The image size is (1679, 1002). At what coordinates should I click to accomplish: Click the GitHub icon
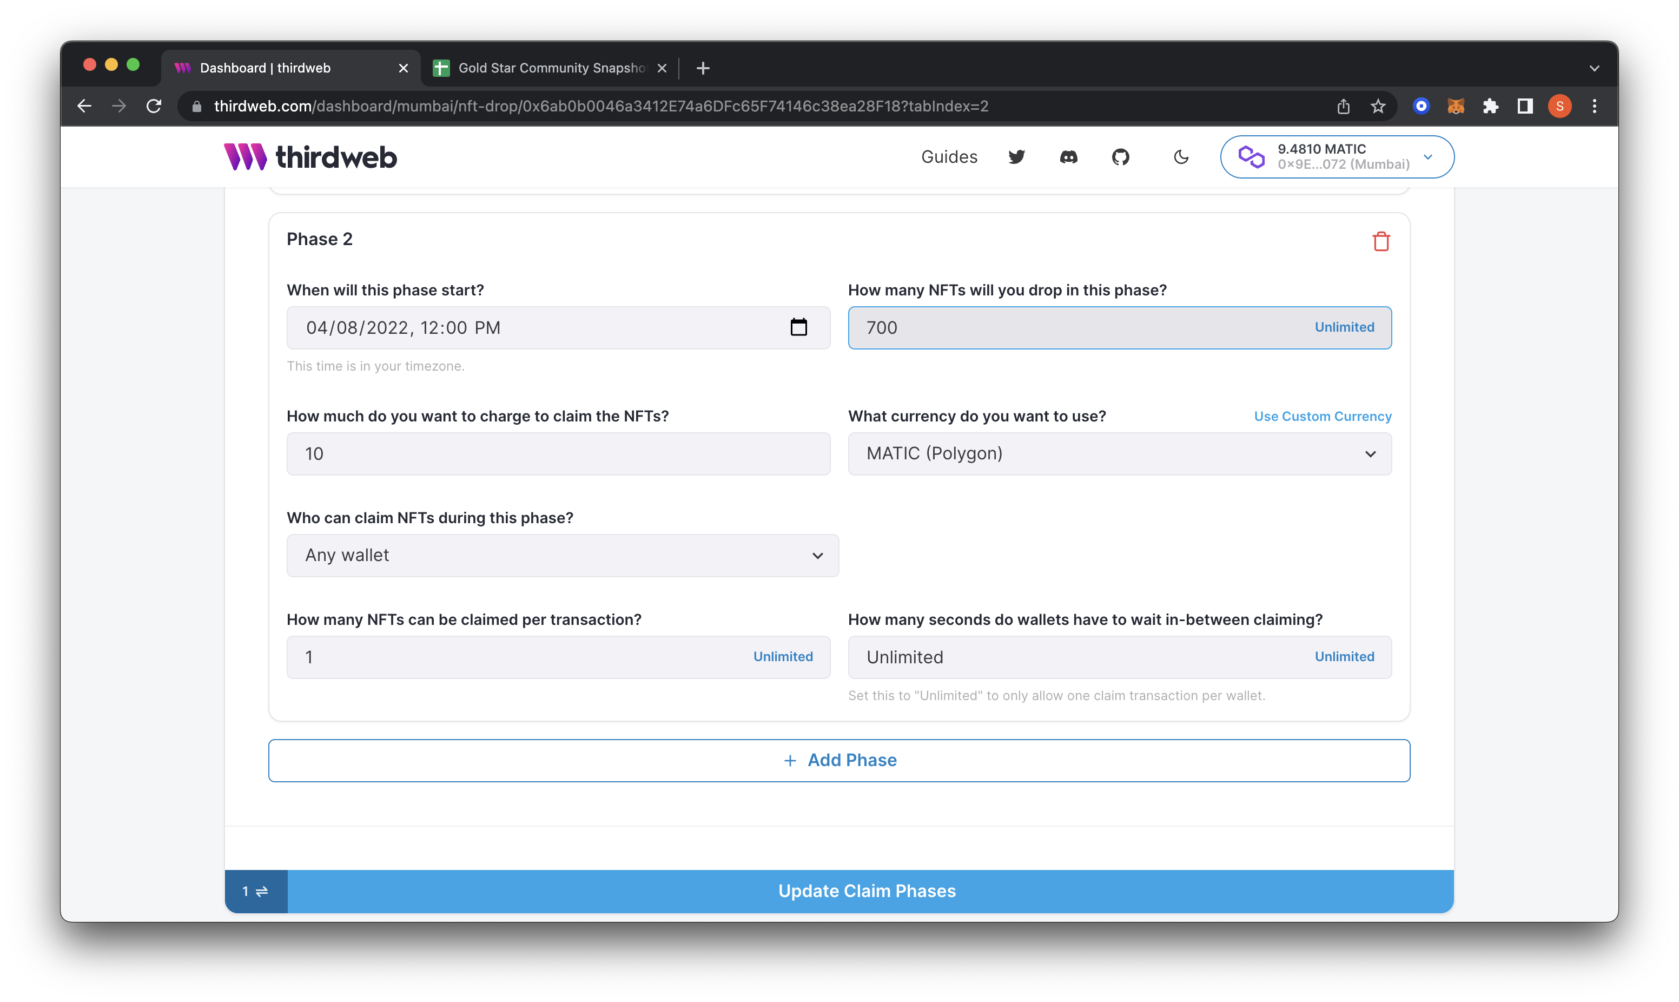click(1121, 157)
